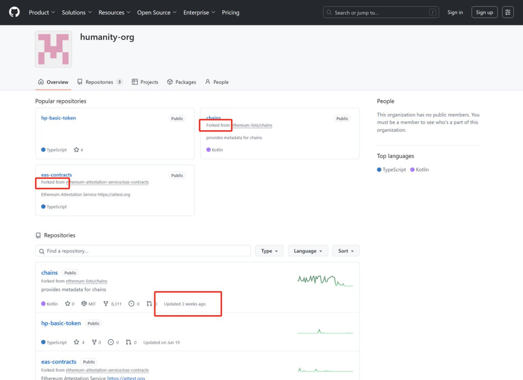
Task: Click the star icon in hp-basic-token list row
Action: 76,342
